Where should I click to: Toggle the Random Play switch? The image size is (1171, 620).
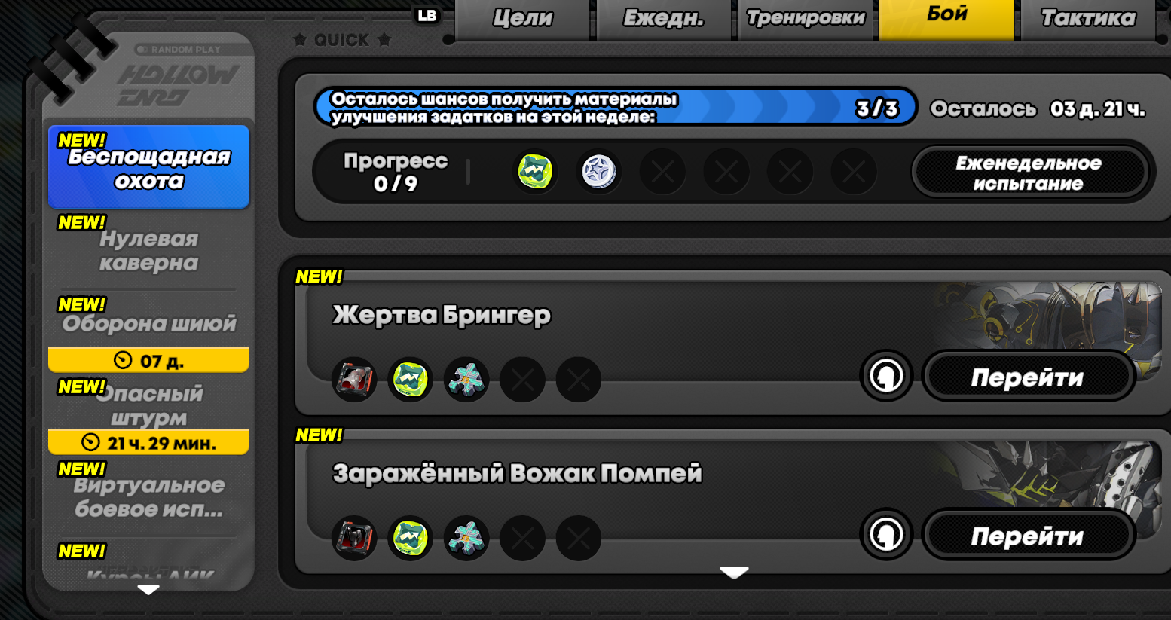click(x=142, y=50)
